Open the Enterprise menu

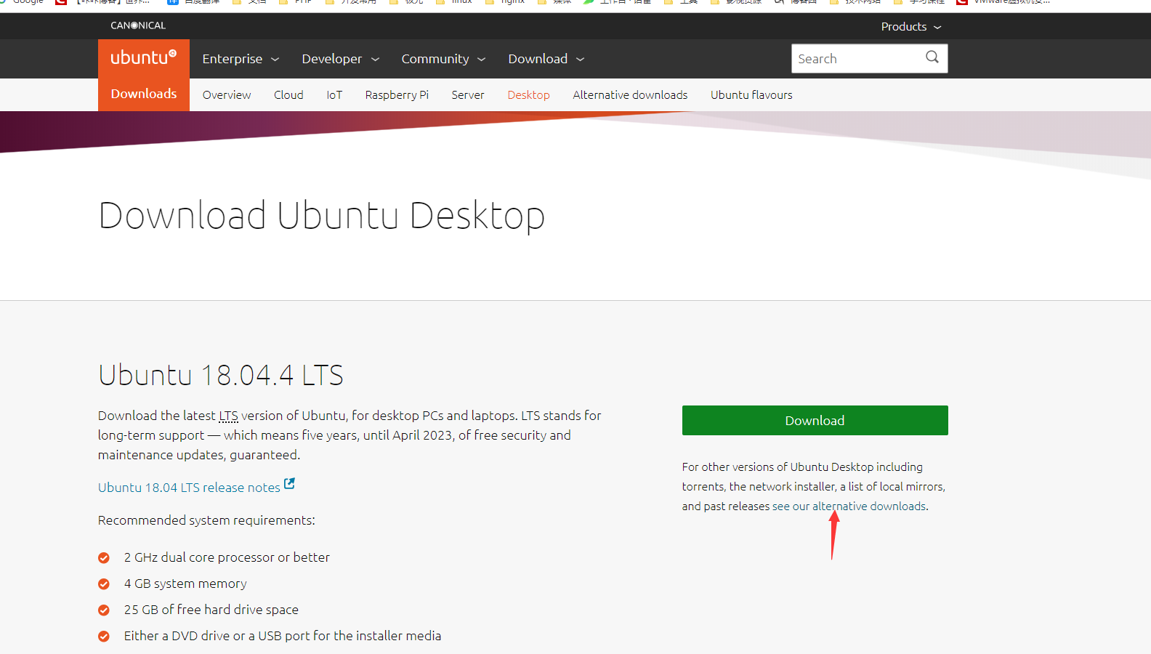click(241, 59)
